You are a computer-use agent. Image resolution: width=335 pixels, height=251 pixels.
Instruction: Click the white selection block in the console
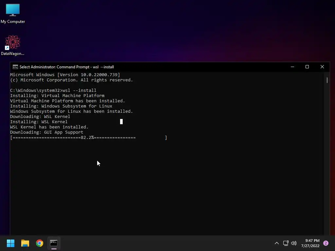point(121,122)
